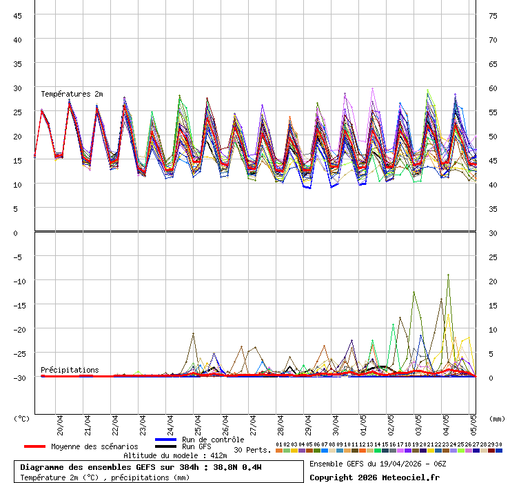Click the 'Précipitations' chart label

pyautogui.click(x=70, y=370)
